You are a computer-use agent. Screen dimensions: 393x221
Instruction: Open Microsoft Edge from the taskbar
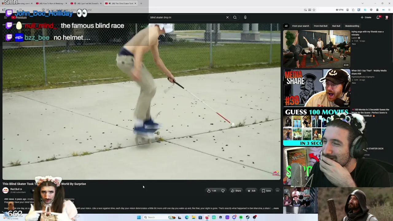(187, 217)
